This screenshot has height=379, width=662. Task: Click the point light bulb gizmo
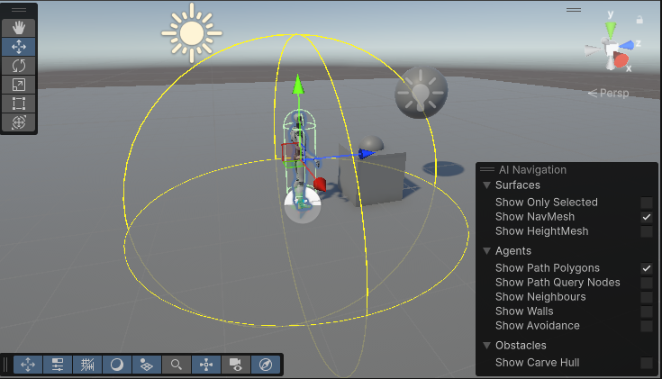coord(421,92)
